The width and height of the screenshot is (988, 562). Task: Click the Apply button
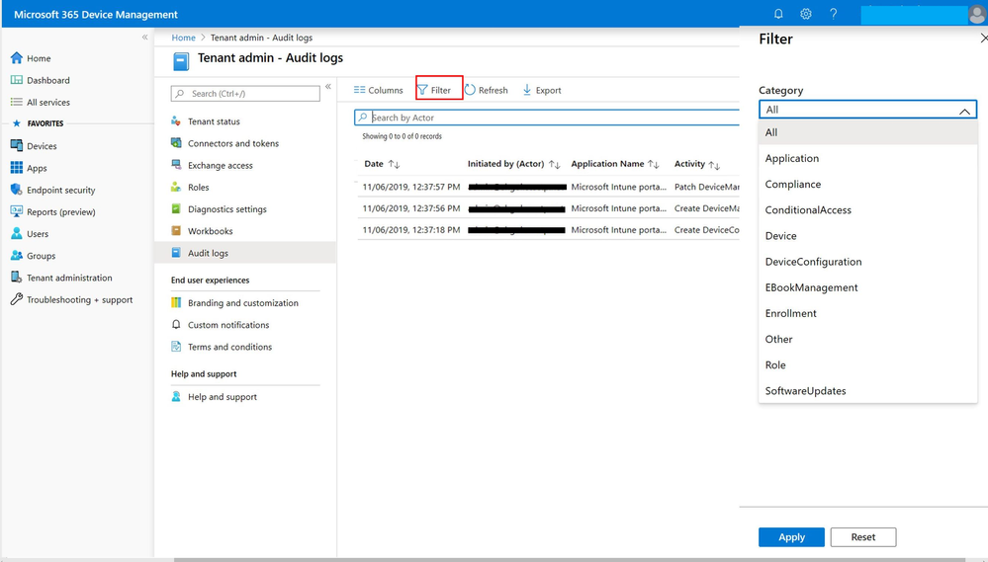pyautogui.click(x=791, y=537)
